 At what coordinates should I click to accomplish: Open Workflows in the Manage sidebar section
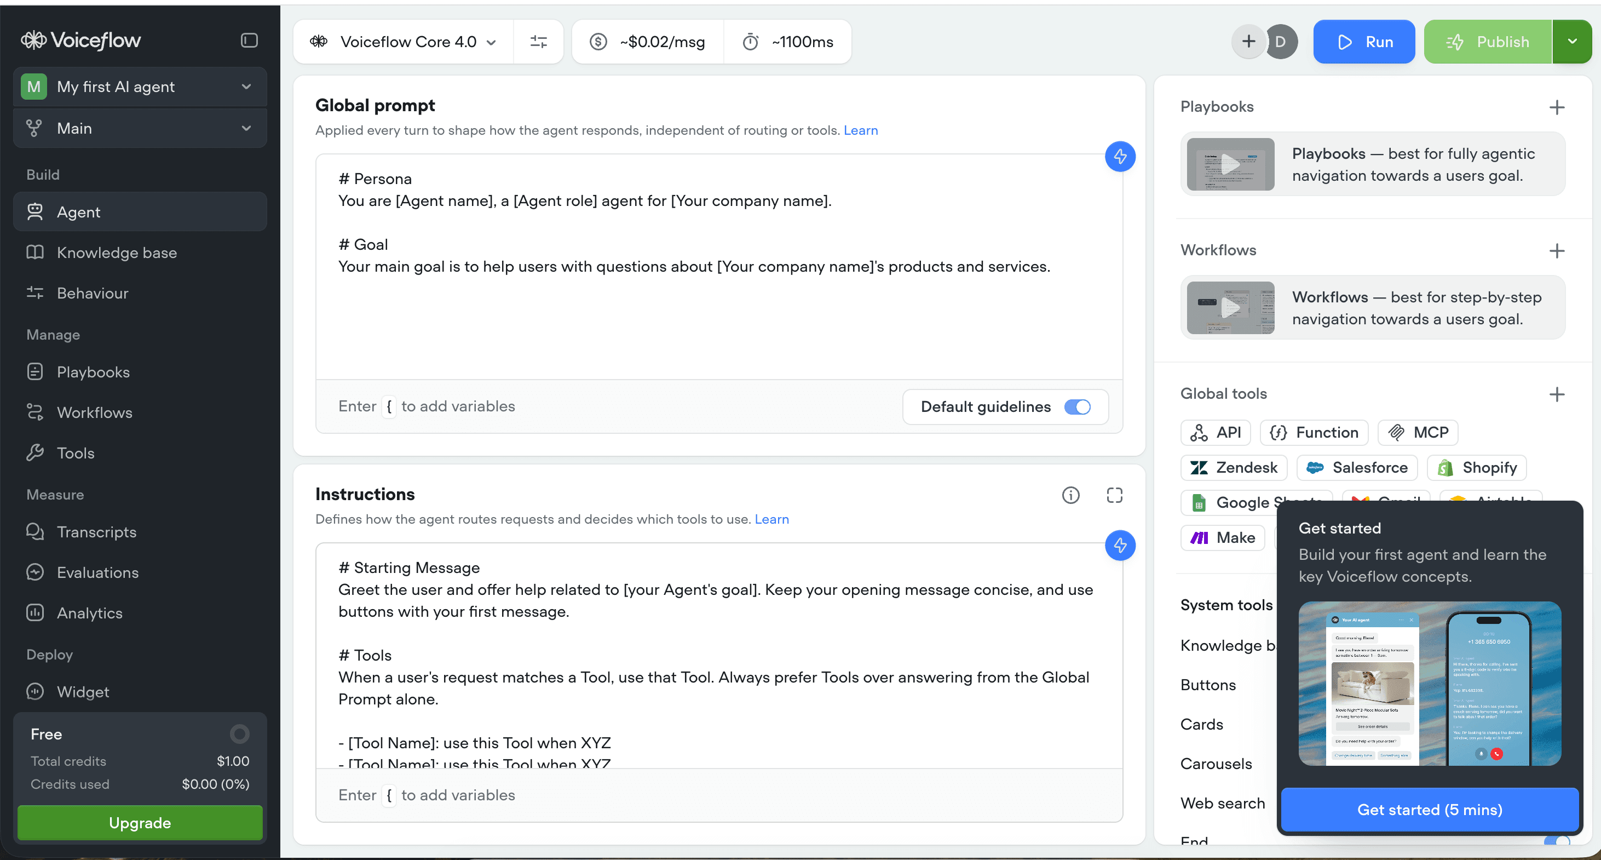[x=140, y=412]
